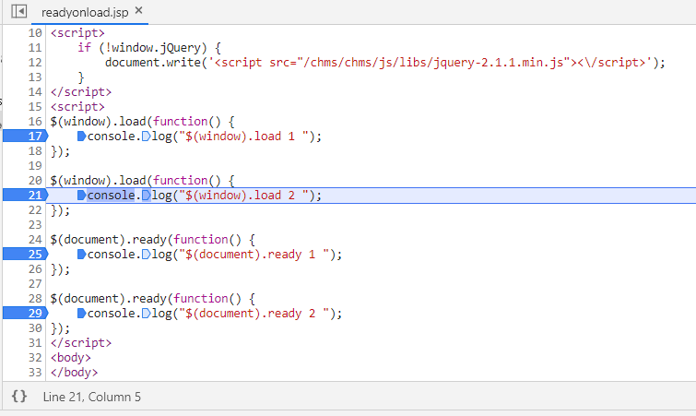Image resolution: width=696 pixels, height=416 pixels.
Task: Click pretty print braces icon
Action: tap(19, 396)
